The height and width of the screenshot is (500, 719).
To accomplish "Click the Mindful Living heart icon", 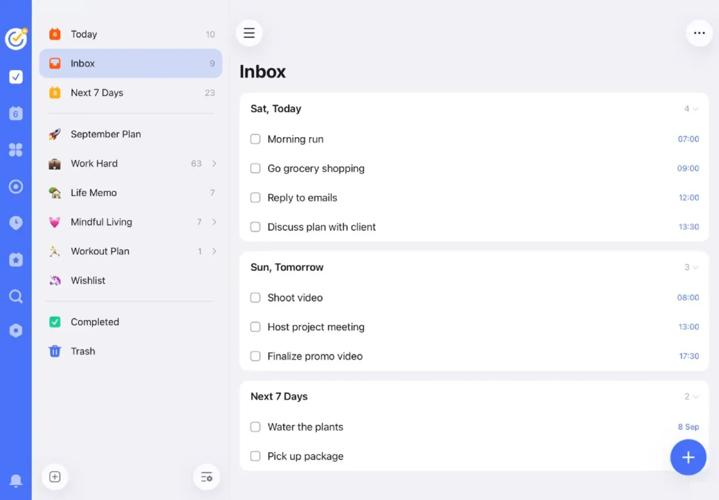I will 54,222.
